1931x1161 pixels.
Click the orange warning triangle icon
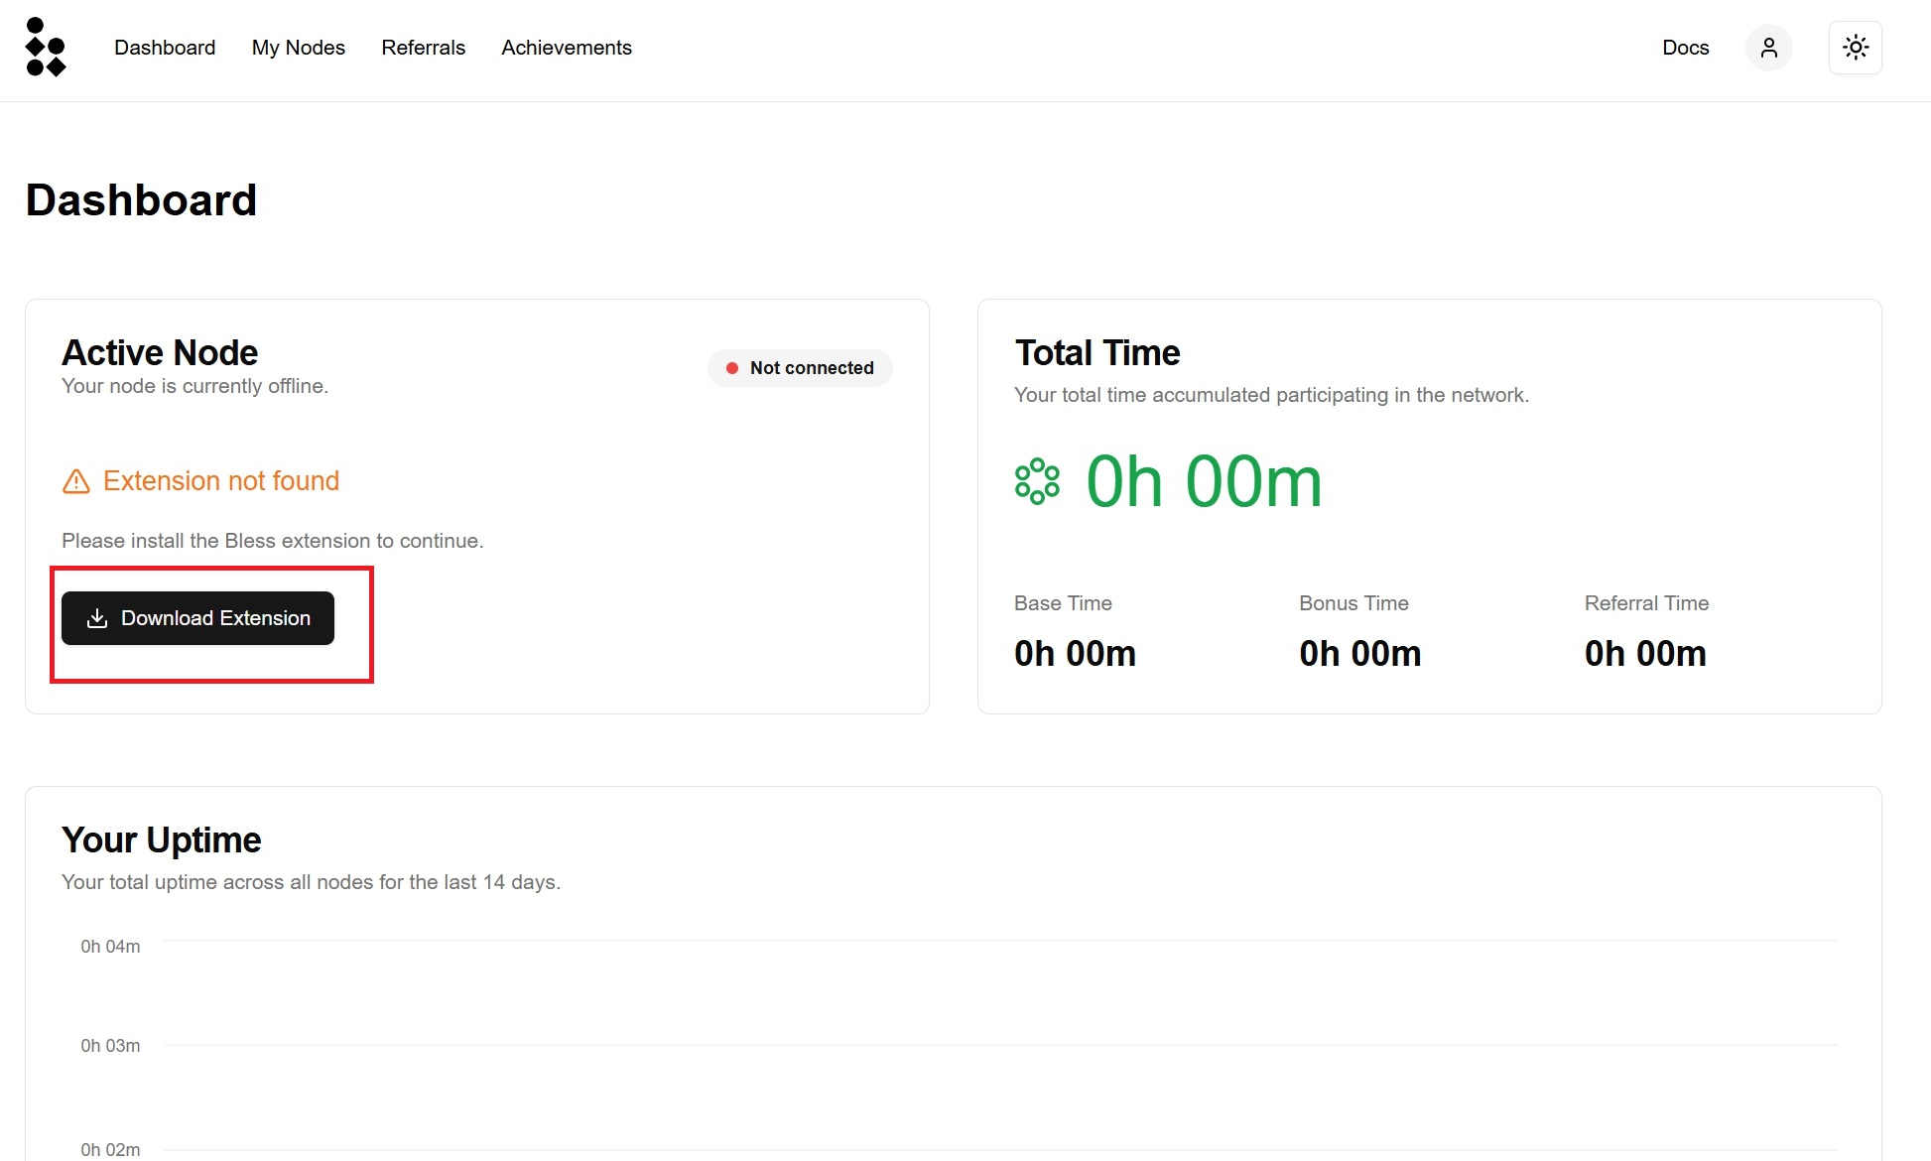(x=76, y=481)
